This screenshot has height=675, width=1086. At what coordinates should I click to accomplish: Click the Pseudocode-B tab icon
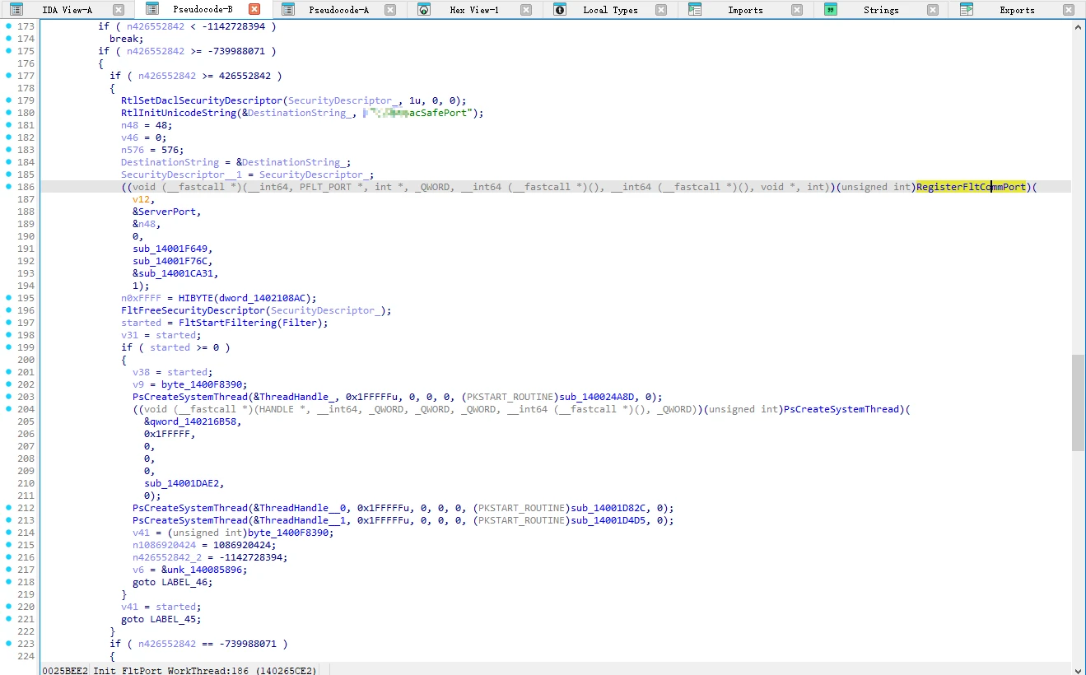coord(152,10)
